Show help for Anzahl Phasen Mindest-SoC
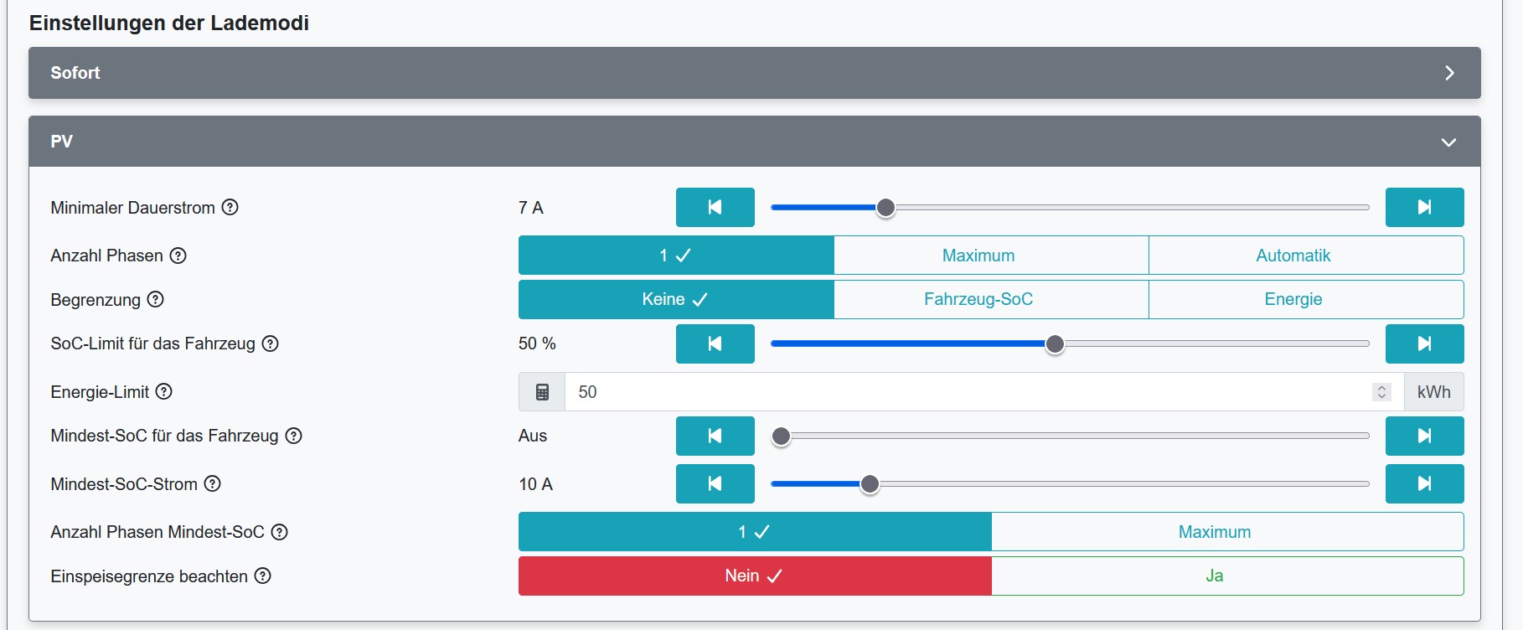 (x=280, y=532)
